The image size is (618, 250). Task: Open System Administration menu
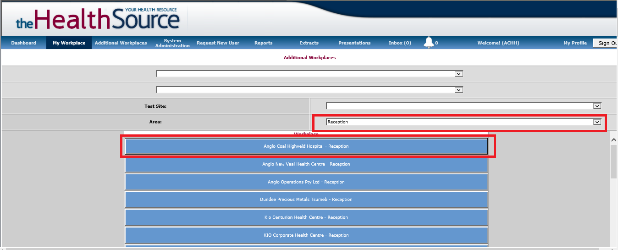click(x=172, y=43)
